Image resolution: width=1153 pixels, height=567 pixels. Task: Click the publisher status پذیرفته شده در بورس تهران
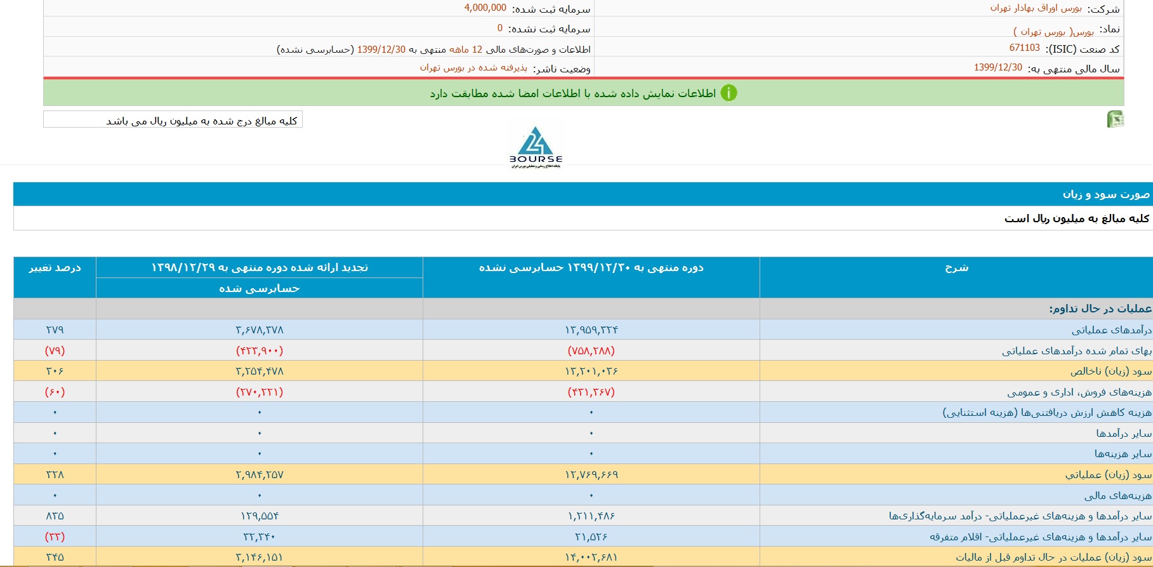pos(473,67)
